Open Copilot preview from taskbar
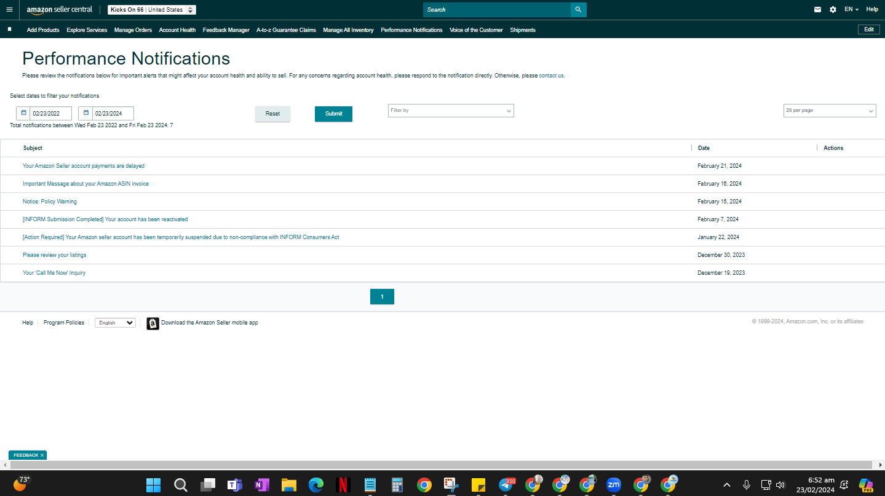 pos(866,485)
